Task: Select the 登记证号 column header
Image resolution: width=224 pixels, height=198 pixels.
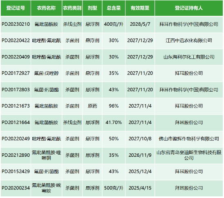Action: click(16, 8)
